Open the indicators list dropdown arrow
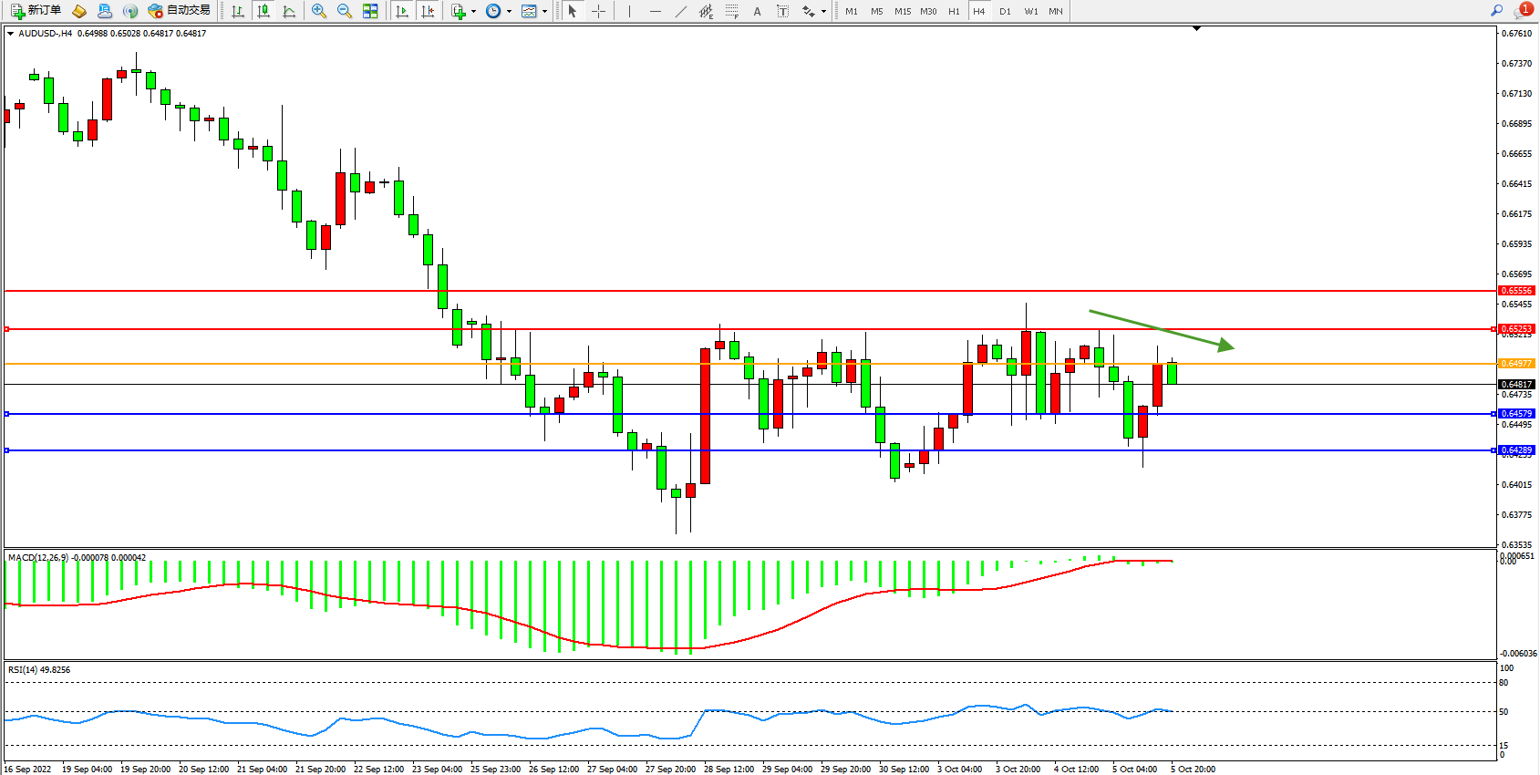Viewport: 1540px width, 775px height. [473, 12]
